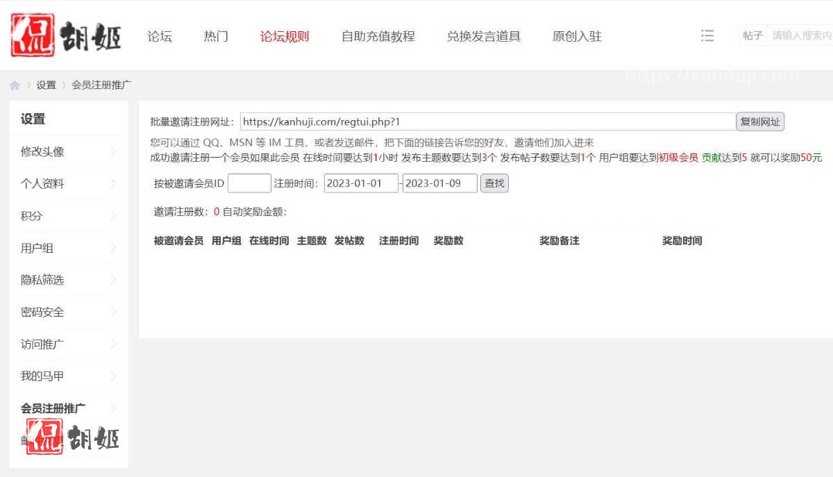Click the Kanhuji site logo
The width and height of the screenshot is (833, 477).
[66, 35]
